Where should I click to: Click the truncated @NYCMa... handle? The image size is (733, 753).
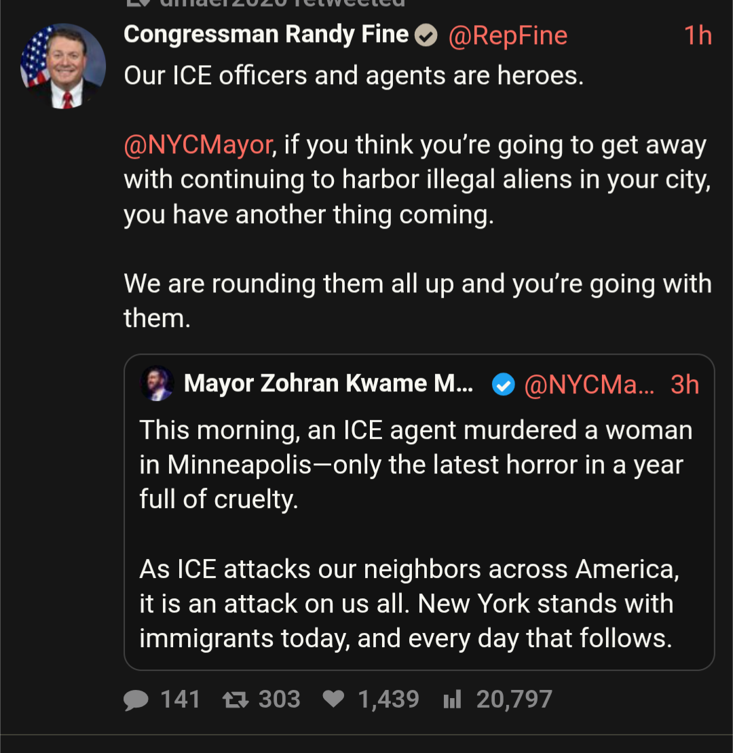click(589, 385)
